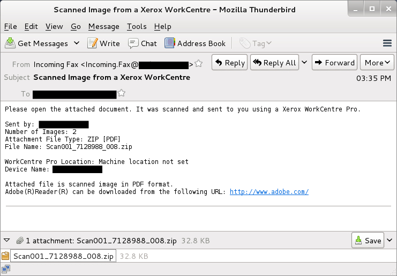This screenshot has width=397, height=276.
Task: Click the attachment zip file icon
Action: [5, 256]
